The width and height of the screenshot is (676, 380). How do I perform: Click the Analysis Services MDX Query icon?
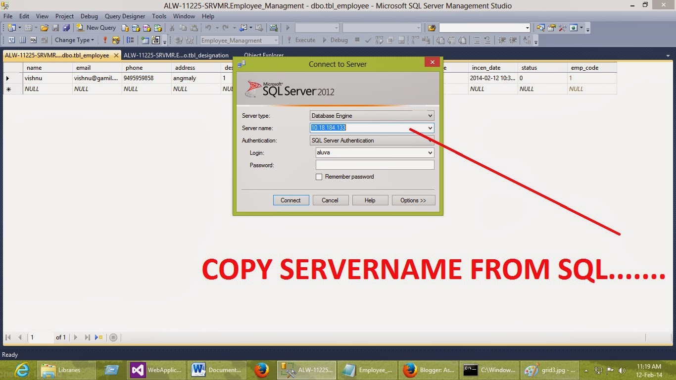pos(136,28)
